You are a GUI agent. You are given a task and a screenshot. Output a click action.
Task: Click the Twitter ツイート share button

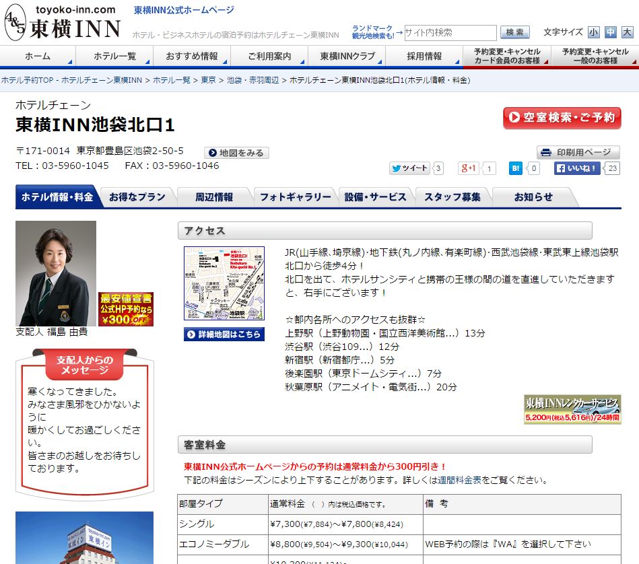[409, 168]
